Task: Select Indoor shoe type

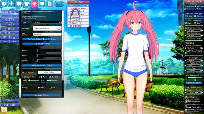Action: (186, 16)
